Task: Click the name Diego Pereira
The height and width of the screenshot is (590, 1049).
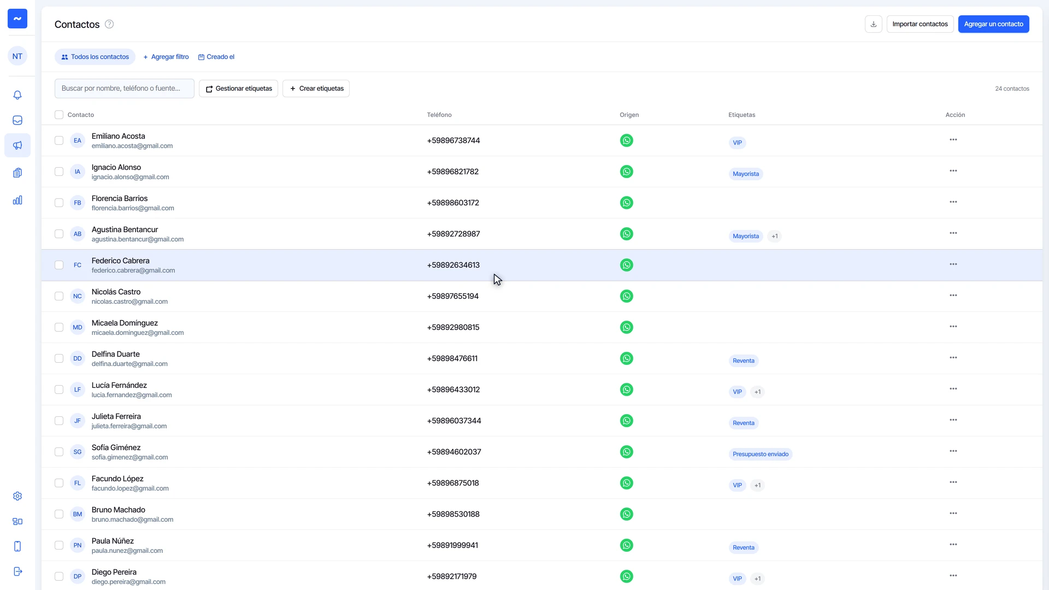Action: point(114,572)
